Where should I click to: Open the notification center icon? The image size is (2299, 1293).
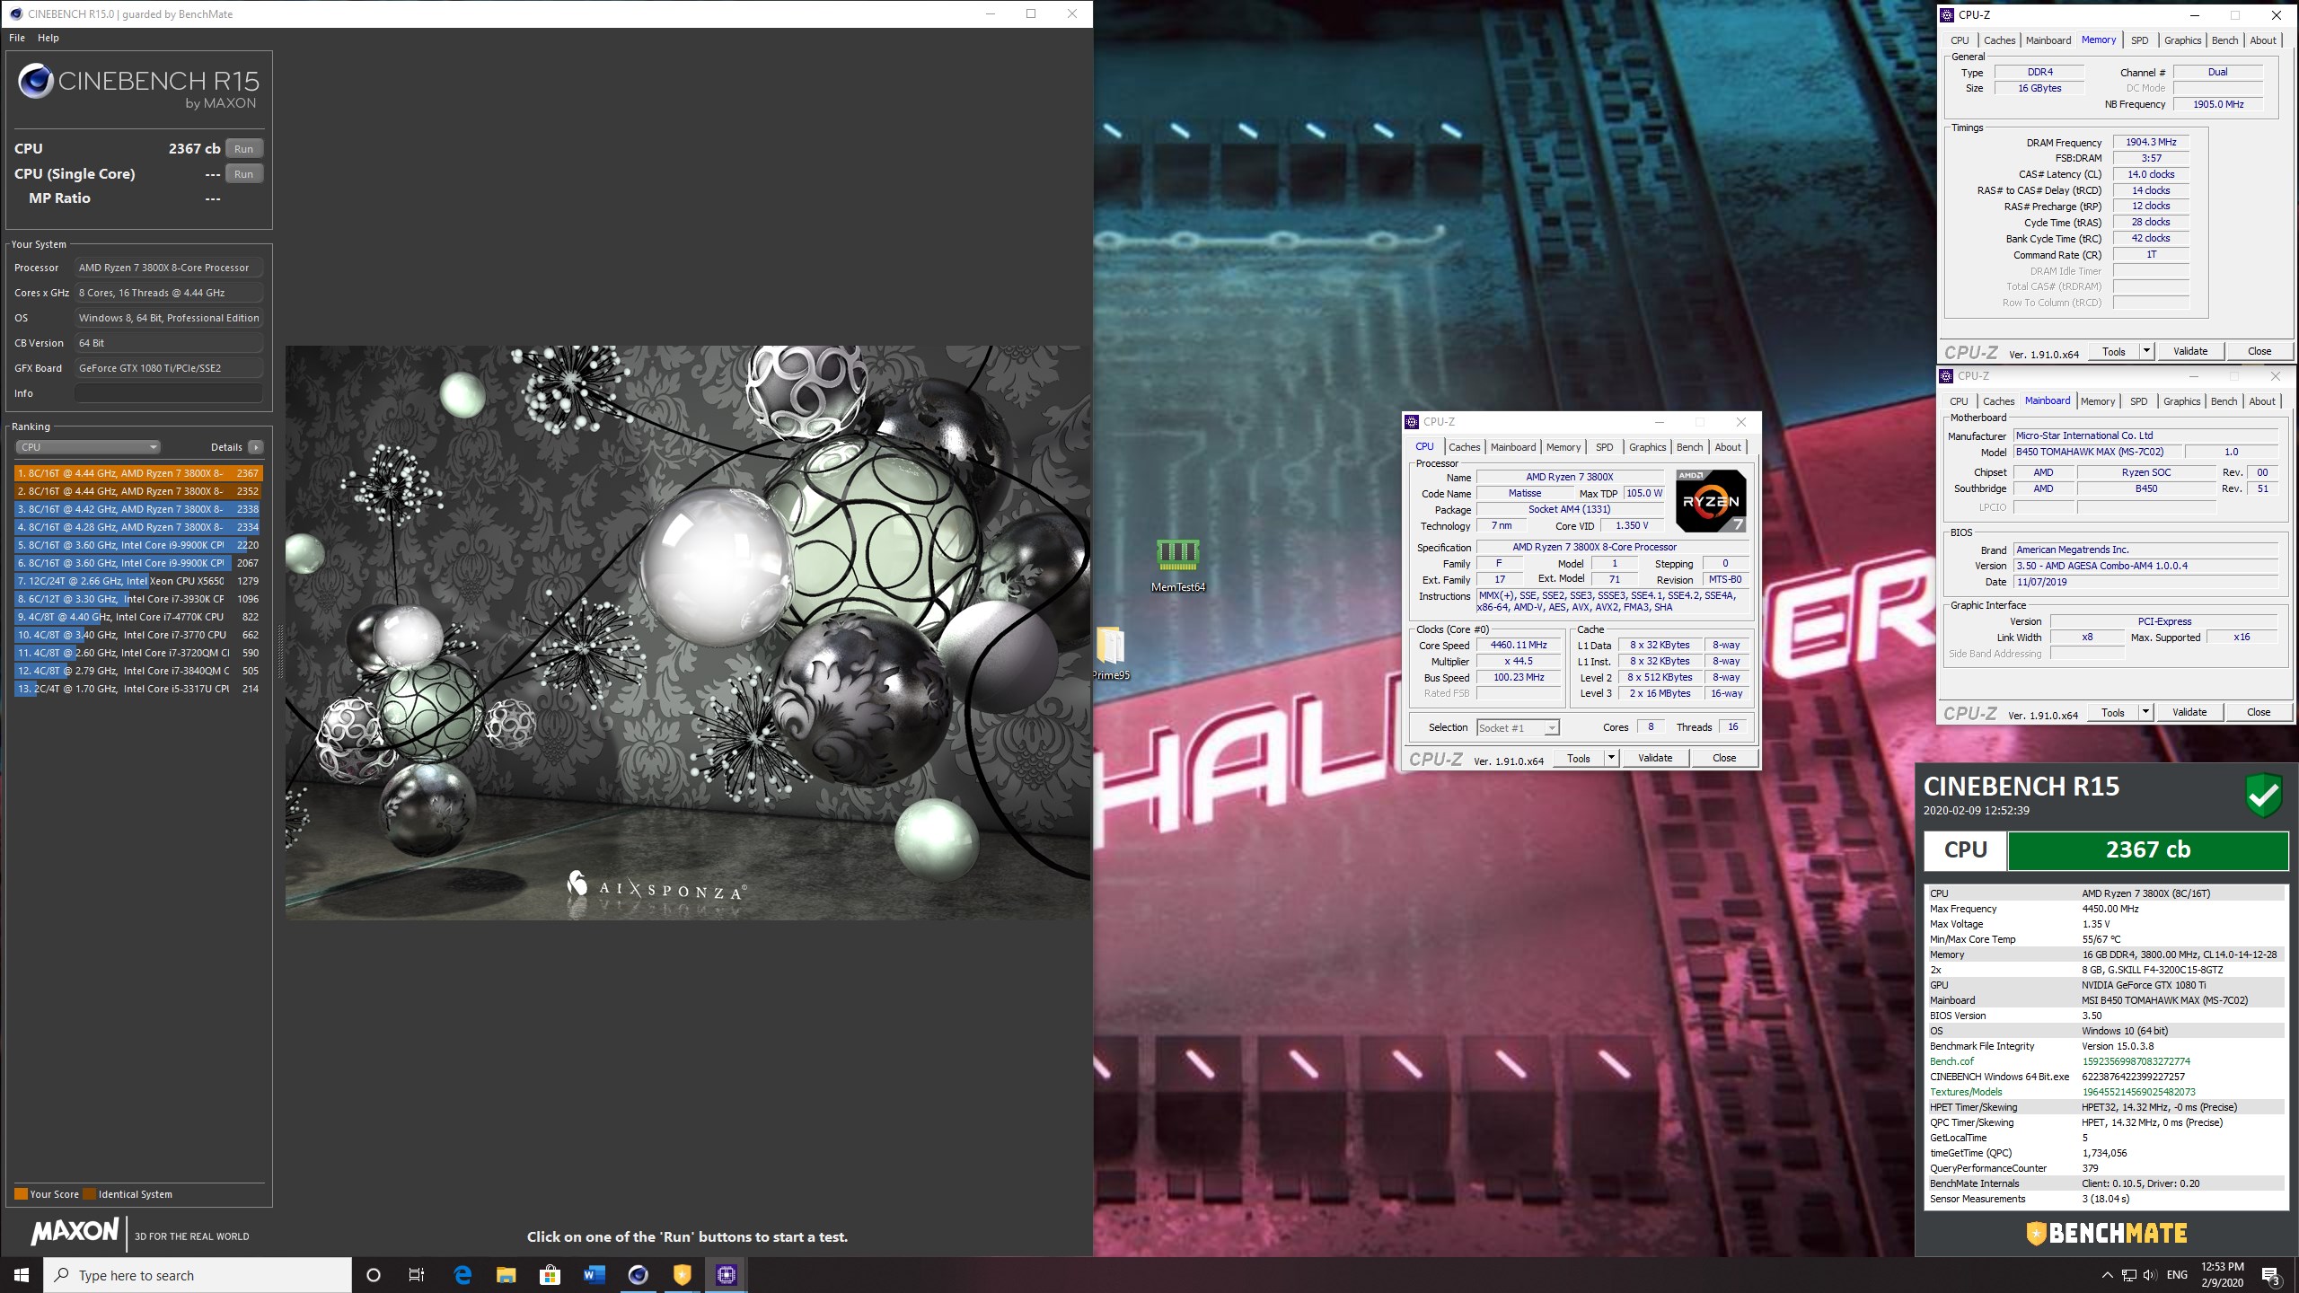coord(2270,1275)
